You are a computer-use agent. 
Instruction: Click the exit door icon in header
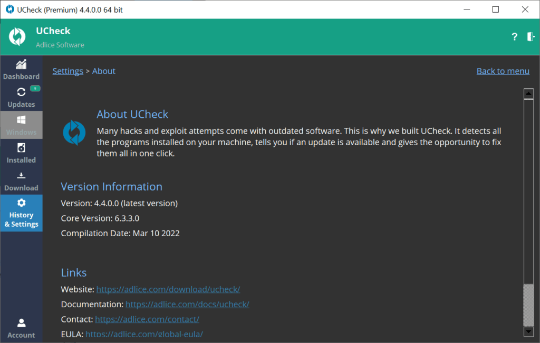[x=531, y=37]
